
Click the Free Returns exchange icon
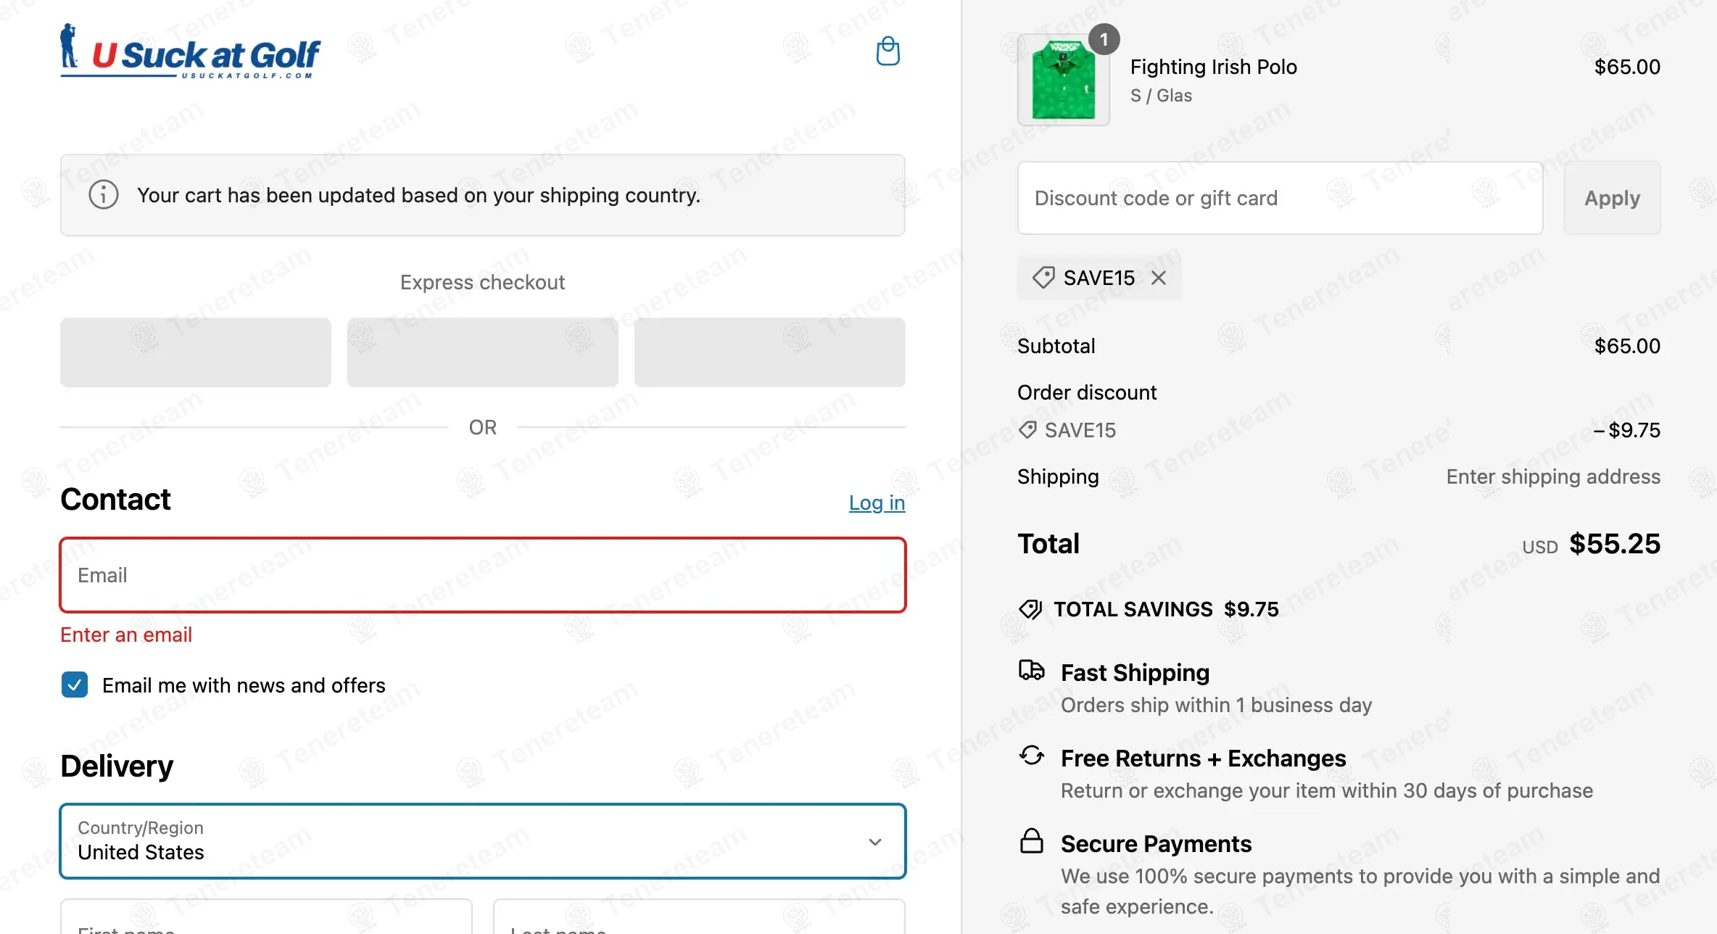pyautogui.click(x=1031, y=756)
